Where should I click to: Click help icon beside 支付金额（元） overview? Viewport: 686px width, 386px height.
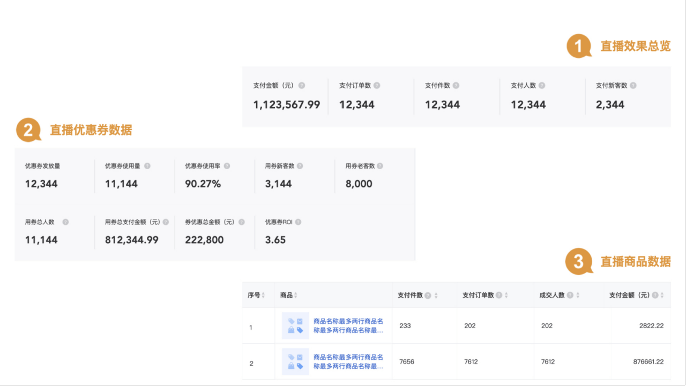(302, 86)
